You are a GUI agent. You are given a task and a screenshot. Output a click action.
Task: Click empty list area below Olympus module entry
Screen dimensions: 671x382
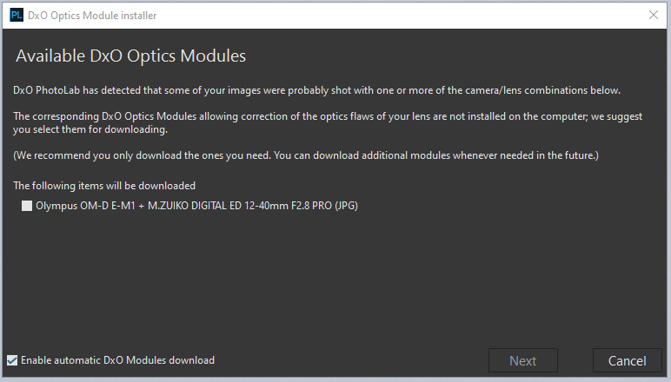[334, 278]
